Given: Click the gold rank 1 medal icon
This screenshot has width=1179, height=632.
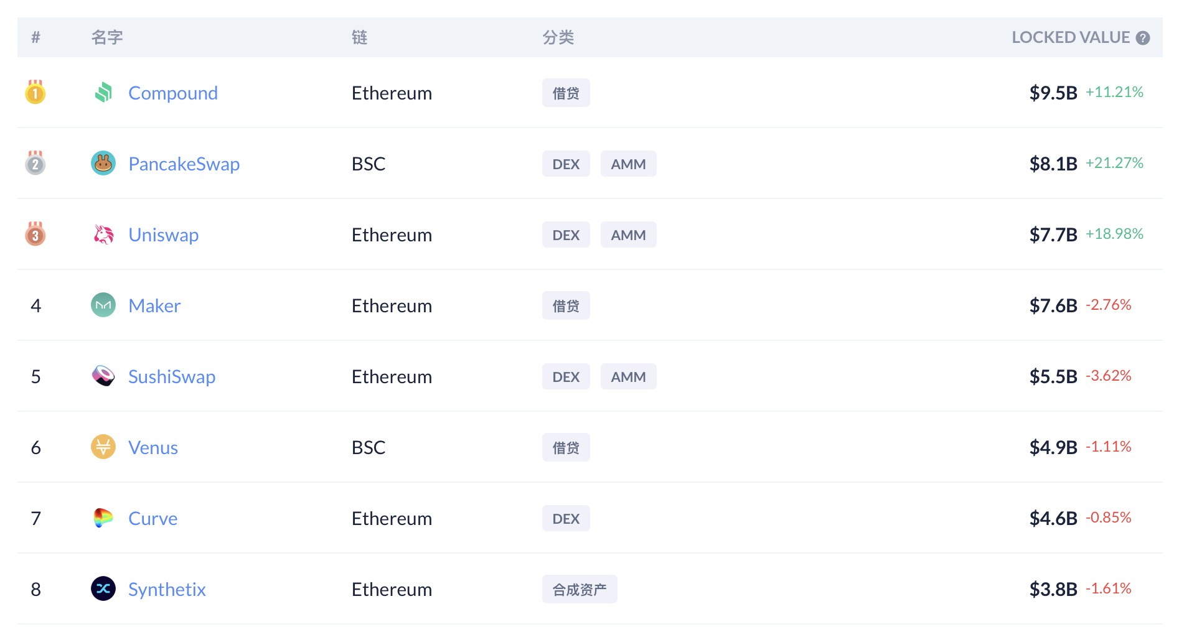Looking at the screenshot, I should [35, 93].
